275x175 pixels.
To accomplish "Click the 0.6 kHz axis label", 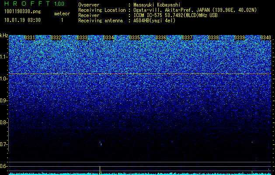I will coord(3,166).
